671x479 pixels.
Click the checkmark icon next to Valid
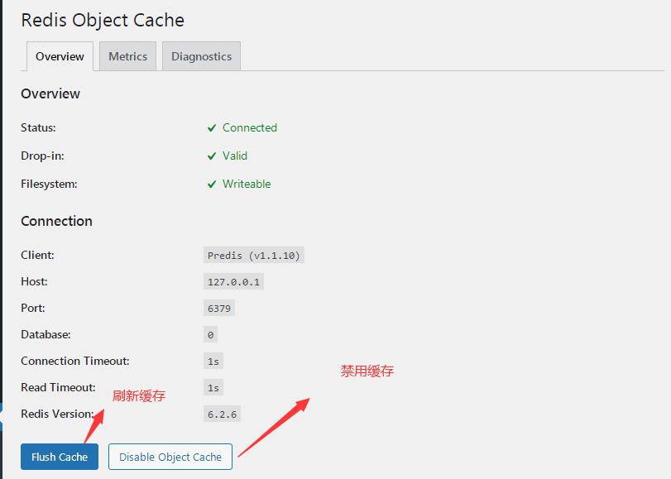point(212,156)
